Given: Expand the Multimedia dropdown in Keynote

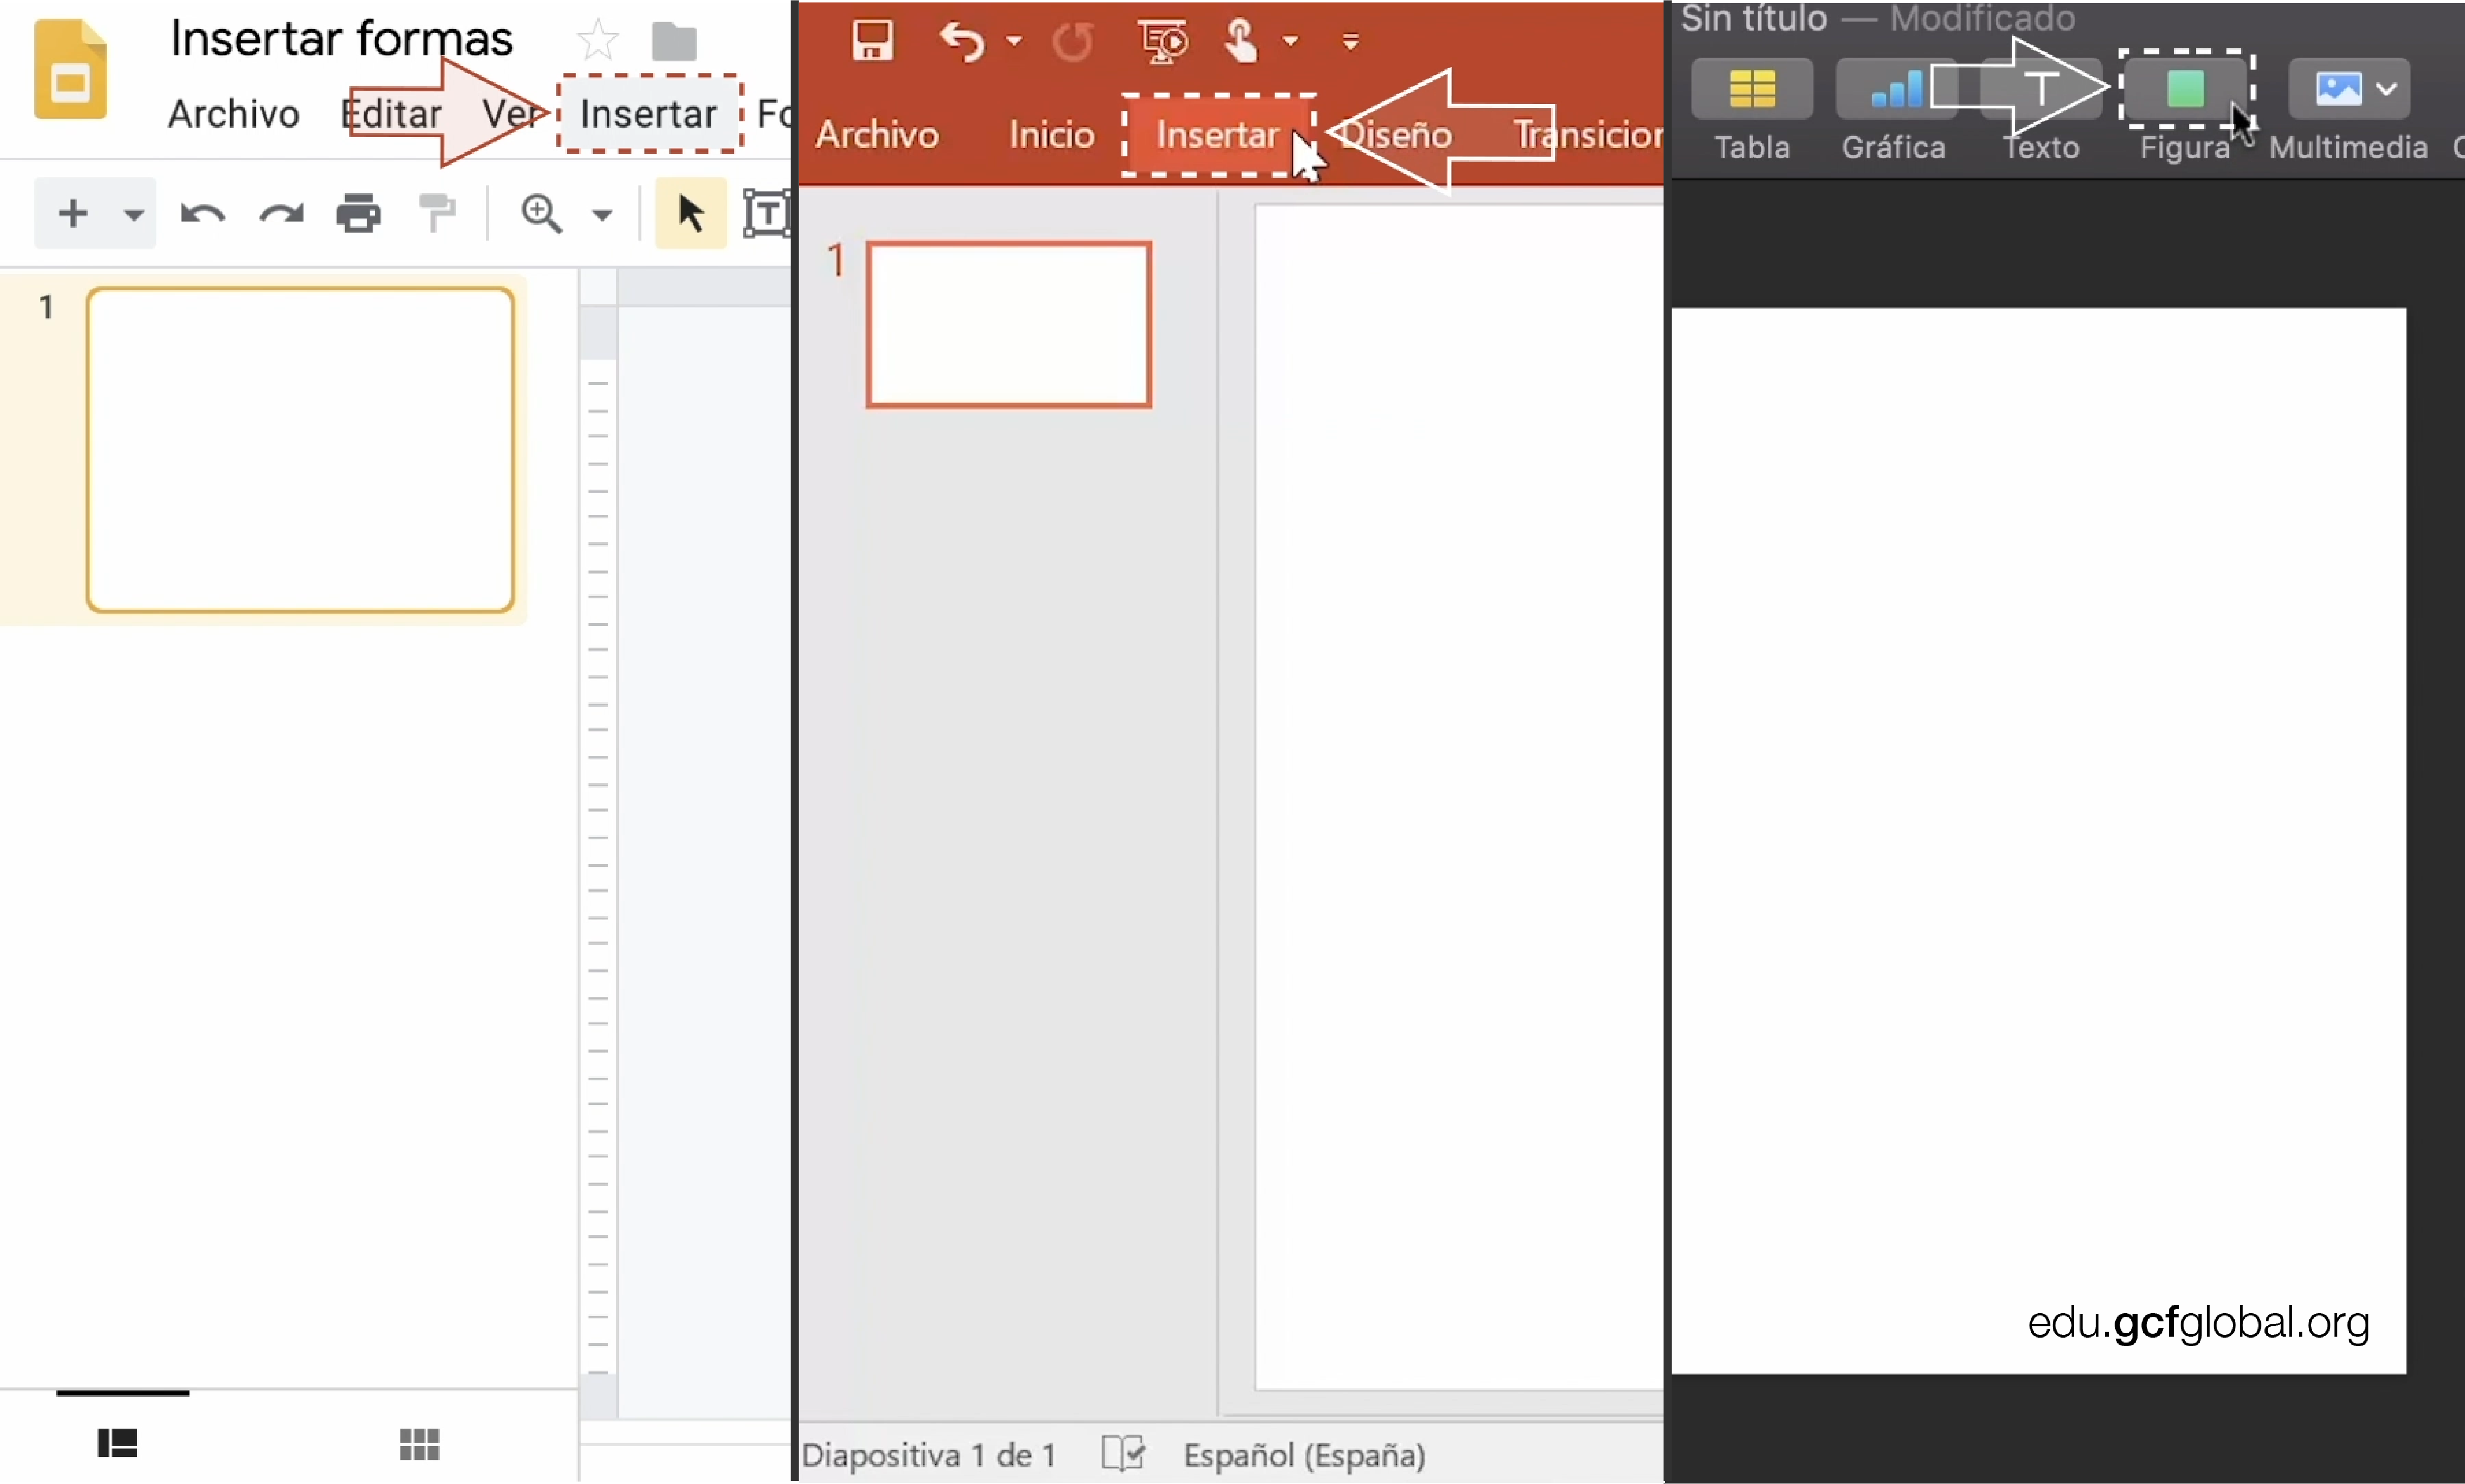Looking at the screenshot, I should coord(2387,89).
